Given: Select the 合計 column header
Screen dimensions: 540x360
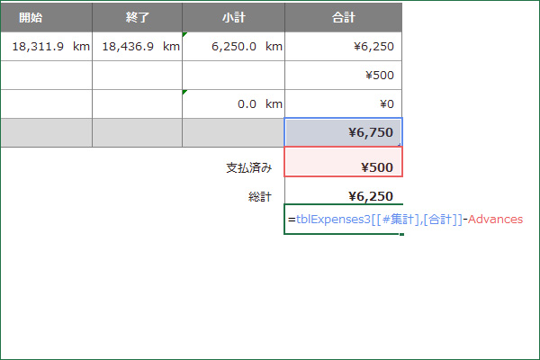Looking at the screenshot, I should click(344, 18).
